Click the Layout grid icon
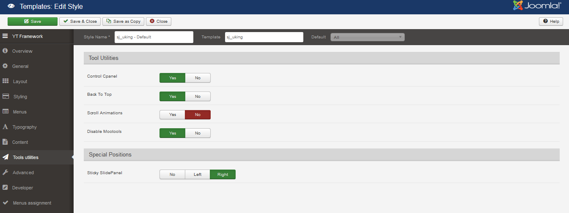 [x=5, y=81]
